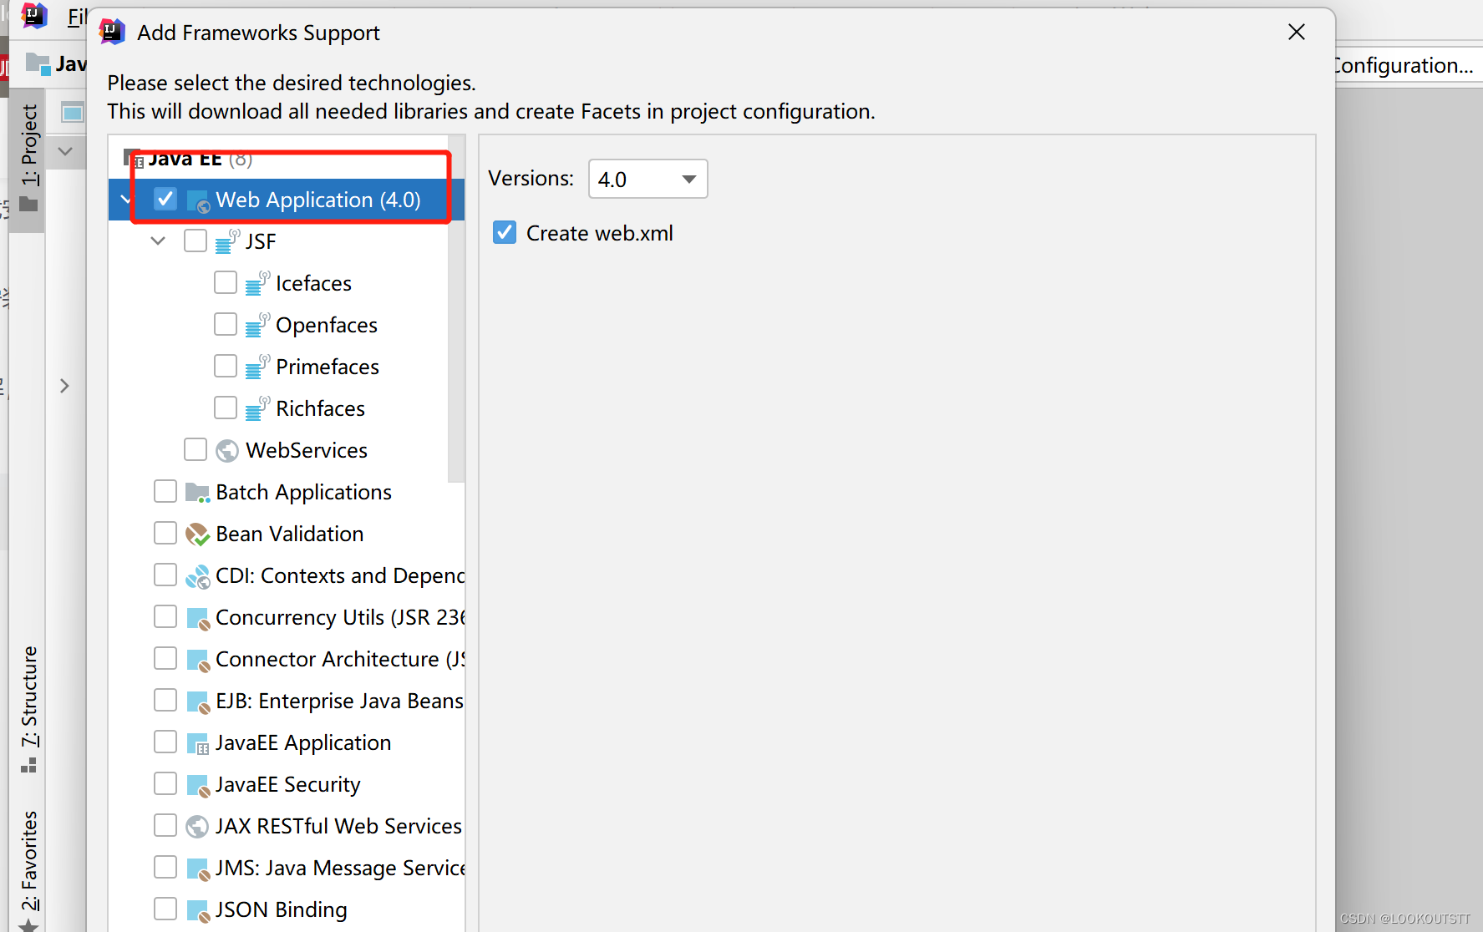Click the IntelliJ IDEA app logo in main window
The height and width of the screenshot is (932, 1483).
(x=34, y=14)
